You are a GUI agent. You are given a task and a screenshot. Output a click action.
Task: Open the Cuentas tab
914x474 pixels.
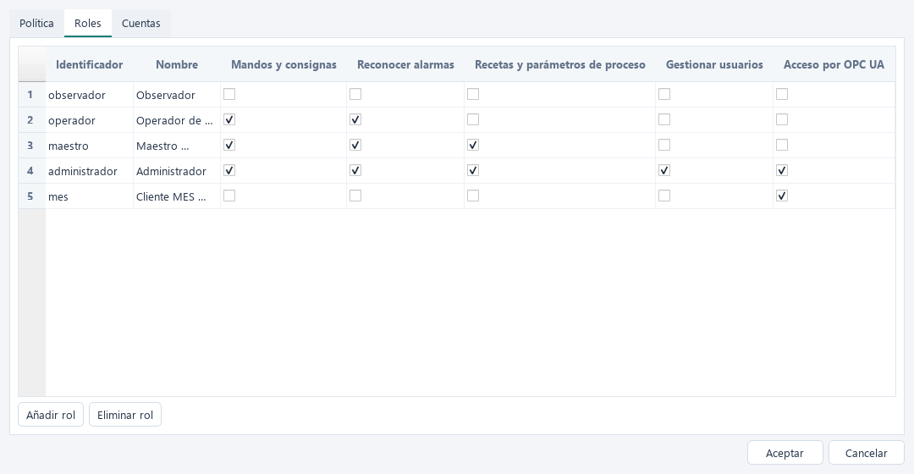tap(141, 24)
